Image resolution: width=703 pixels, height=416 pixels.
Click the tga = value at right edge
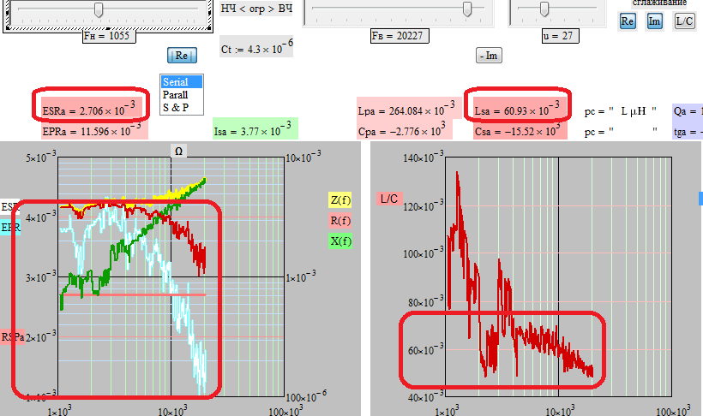point(688,132)
